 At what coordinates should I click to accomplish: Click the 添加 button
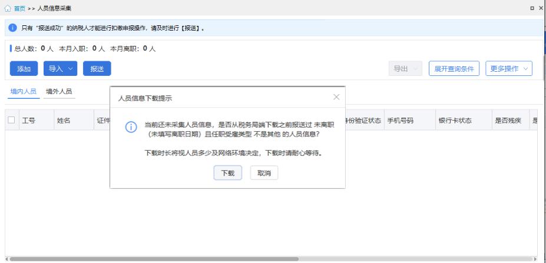pyautogui.click(x=24, y=69)
